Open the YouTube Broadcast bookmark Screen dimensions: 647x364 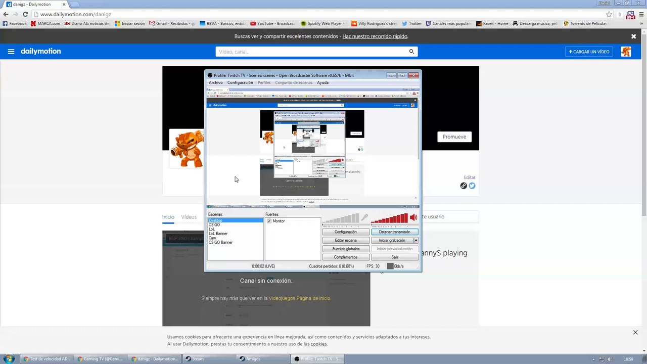click(x=272, y=23)
